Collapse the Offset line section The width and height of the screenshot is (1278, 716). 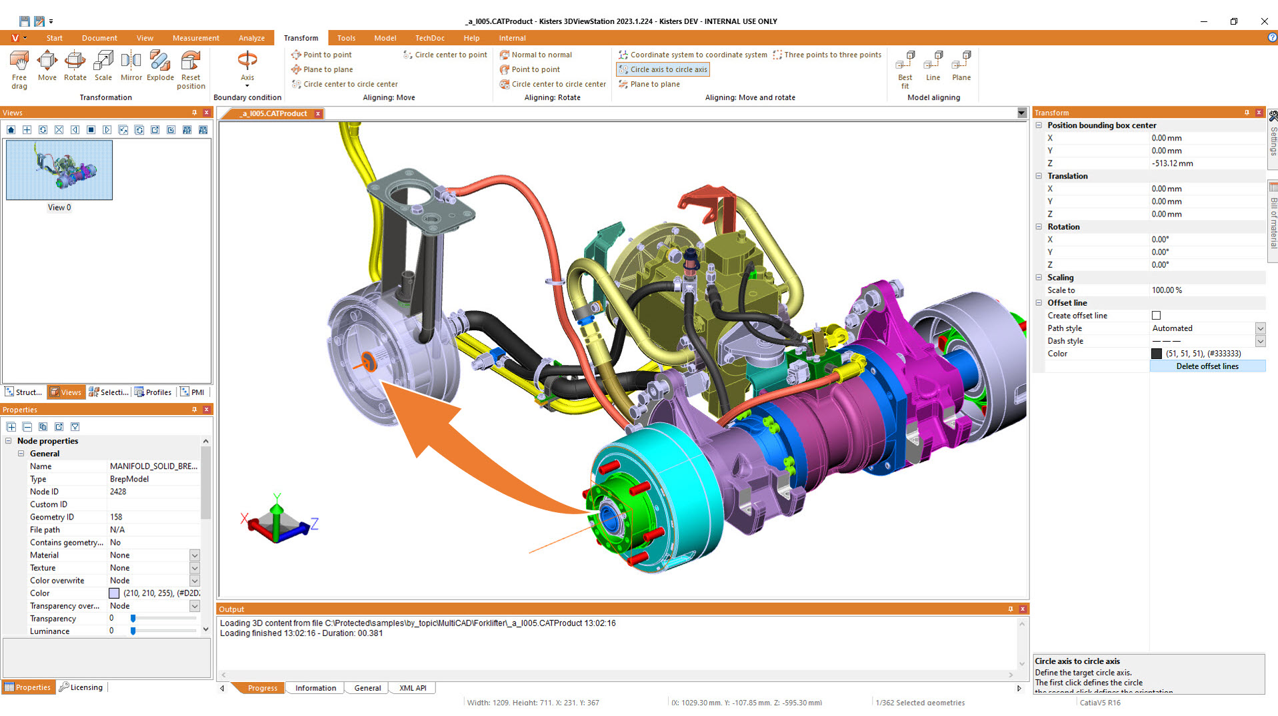pos(1039,302)
